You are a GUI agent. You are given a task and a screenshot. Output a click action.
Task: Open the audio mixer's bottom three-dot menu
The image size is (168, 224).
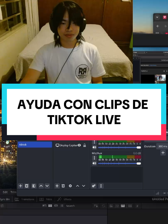click(x=101, y=186)
